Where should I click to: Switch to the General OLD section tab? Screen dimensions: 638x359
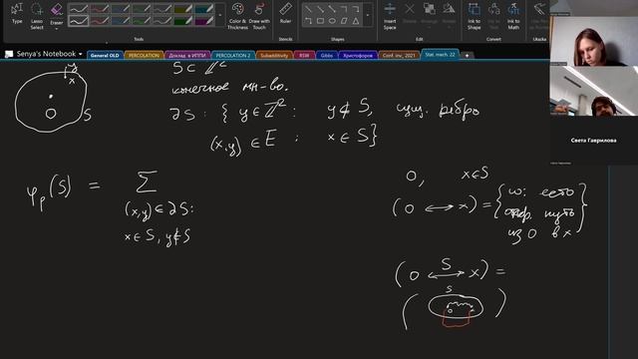[x=105, y=56]
